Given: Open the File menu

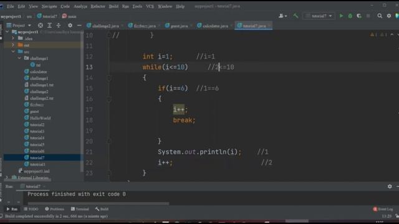Looking at the screenshot, I should [11, 6].
